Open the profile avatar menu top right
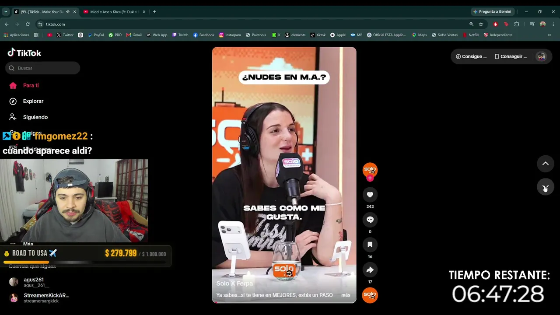The width and height of the screenshot is (560, 315). 542,56
